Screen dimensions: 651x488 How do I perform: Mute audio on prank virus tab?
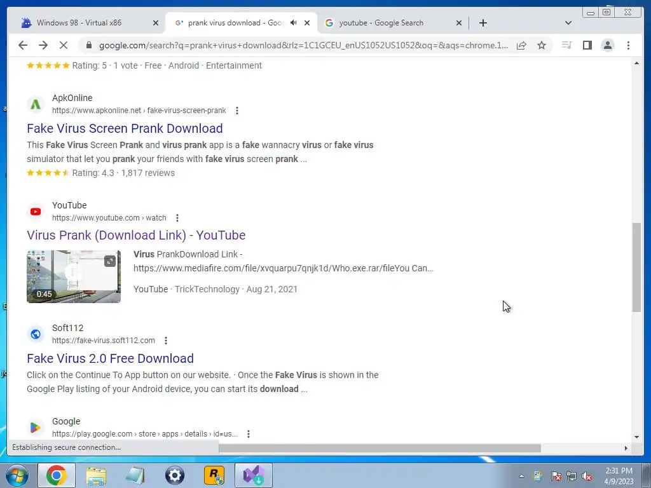[294, 23]
